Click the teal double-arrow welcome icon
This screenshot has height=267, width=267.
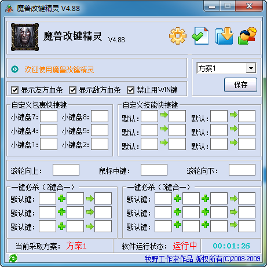(x=15, y=69)
